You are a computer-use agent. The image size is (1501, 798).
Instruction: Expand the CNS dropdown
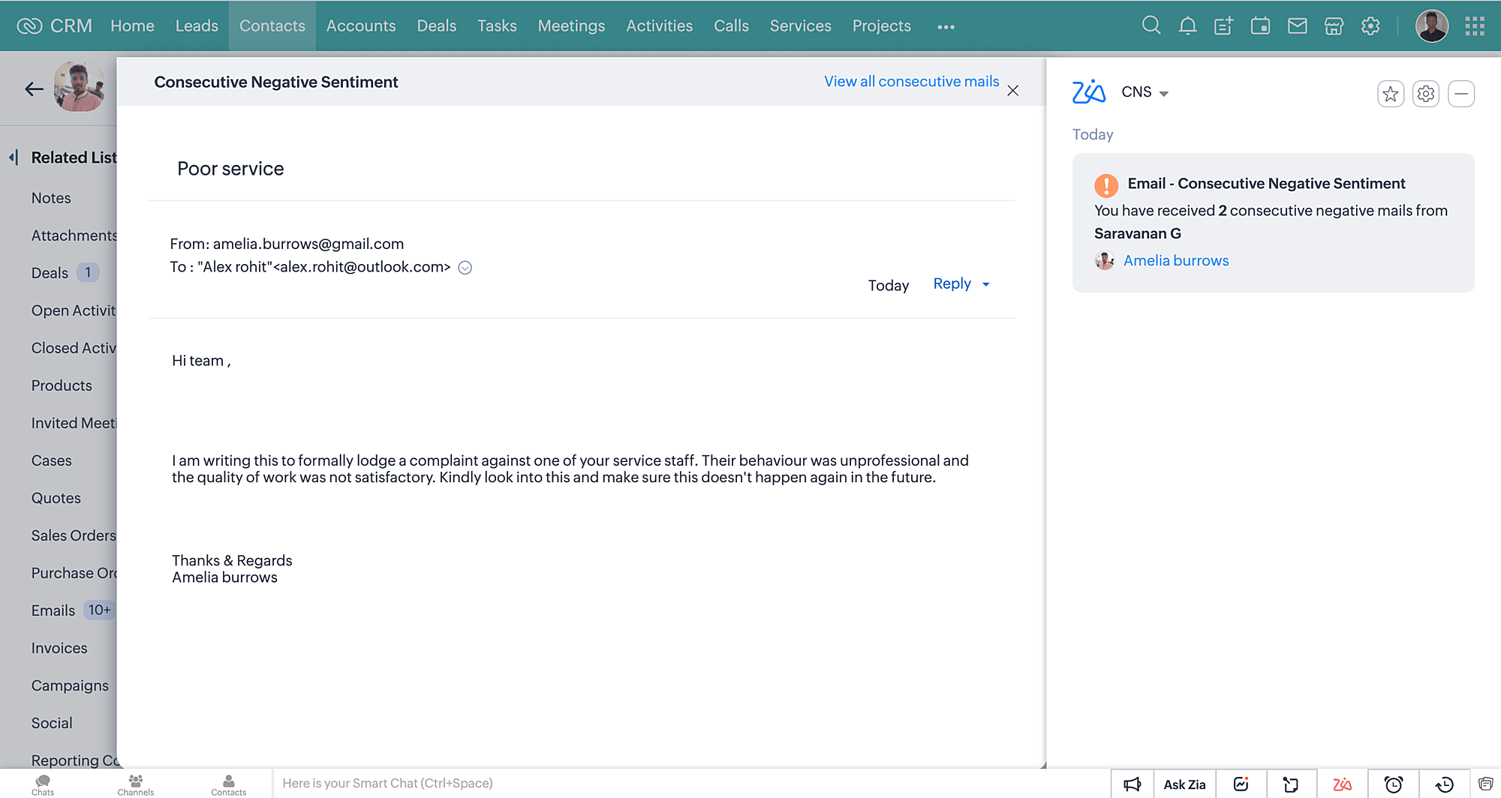point(1163,94)
